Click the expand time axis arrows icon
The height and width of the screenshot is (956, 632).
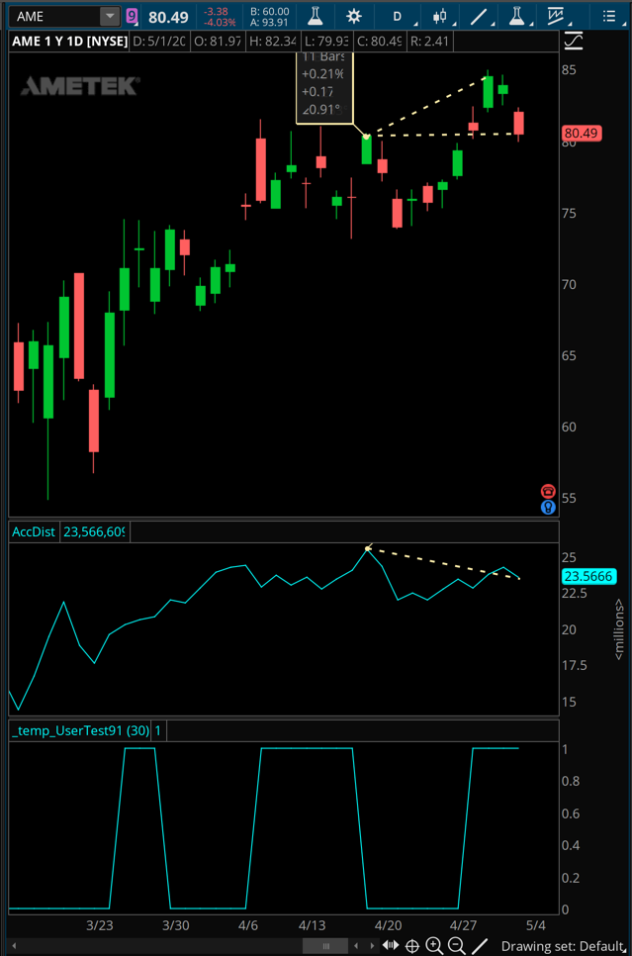(x=390, y=946)
